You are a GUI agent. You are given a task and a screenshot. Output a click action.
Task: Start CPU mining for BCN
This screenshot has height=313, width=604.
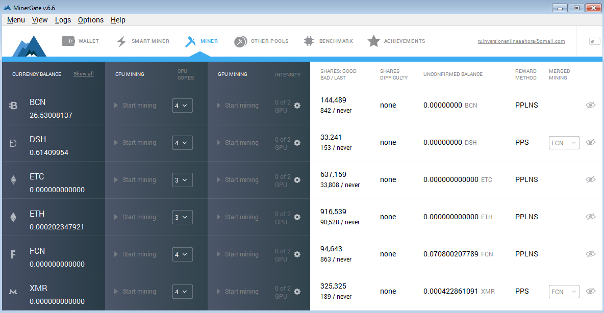135,106
